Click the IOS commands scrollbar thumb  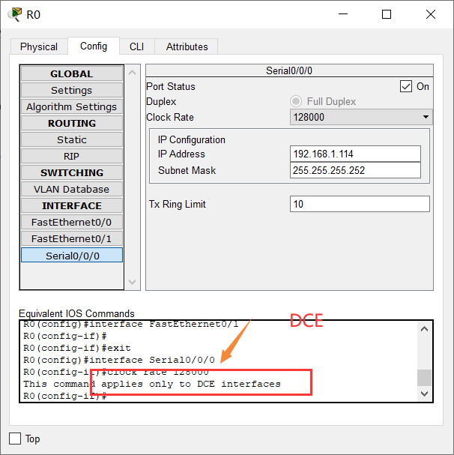click(x=425, y=378)
